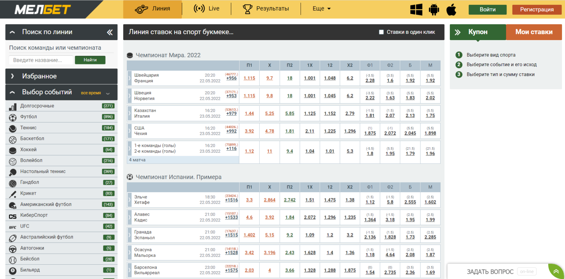Expand the Барселона – Вильярреал match row
565x279 pixels.
point(129,270)
